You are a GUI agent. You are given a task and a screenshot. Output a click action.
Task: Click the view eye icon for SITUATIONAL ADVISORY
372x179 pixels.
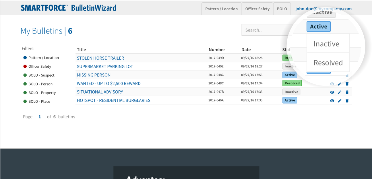tap(332, 92)
